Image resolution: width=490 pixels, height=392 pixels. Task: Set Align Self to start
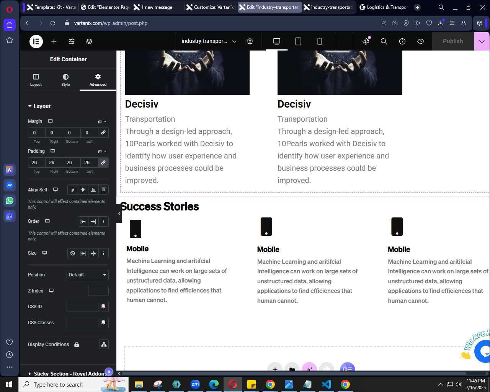73,190
